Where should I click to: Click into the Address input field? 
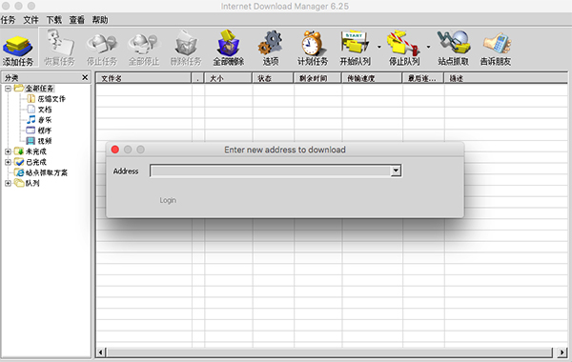271,171
